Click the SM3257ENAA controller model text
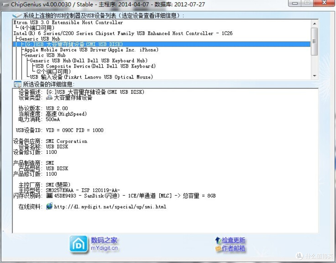Image resolution: width=336 pixels, height=263 pixels. 82,190
